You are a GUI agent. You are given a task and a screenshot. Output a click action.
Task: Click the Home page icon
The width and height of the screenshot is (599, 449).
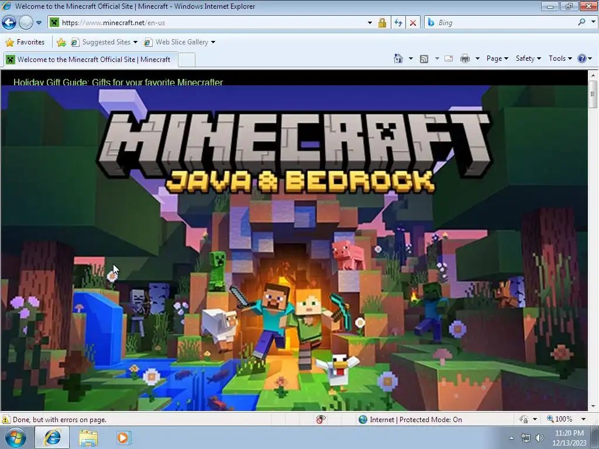click(398, 58)
